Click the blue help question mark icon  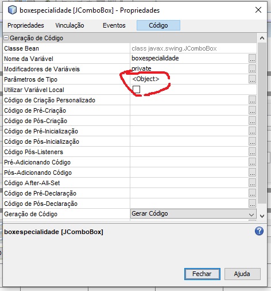259,231
